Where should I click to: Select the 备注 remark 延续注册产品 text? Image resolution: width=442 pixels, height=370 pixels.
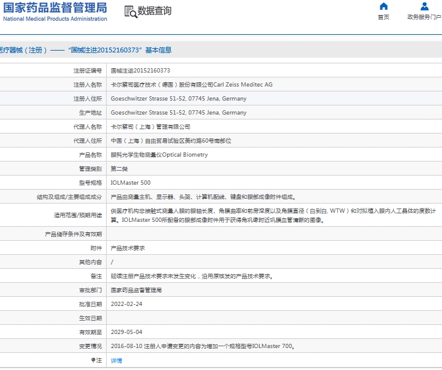point(192,276)
